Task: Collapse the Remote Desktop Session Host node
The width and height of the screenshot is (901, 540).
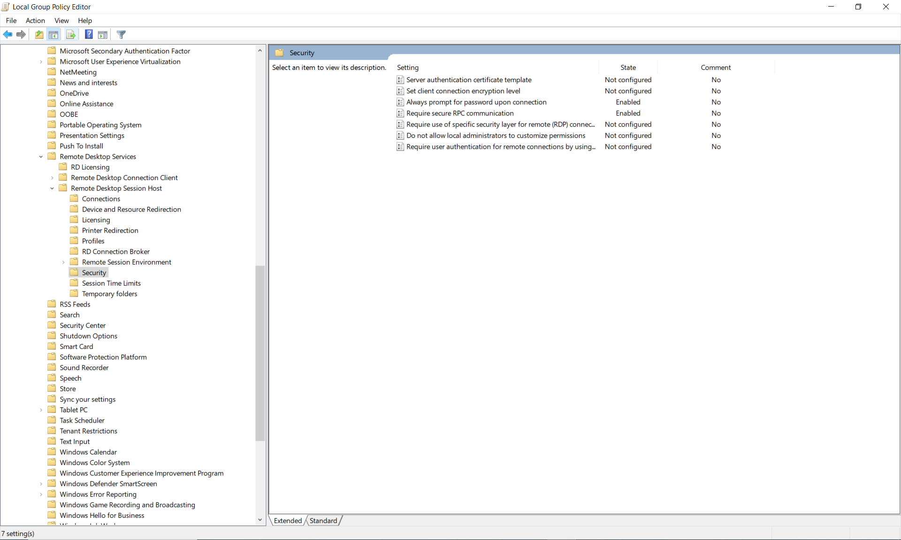Action: [52, 188]
